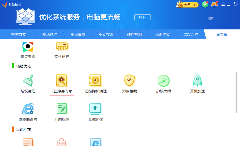Open 开机加速 rocket boot accelerator
The image size is (240, 151).
click(197, 81)
